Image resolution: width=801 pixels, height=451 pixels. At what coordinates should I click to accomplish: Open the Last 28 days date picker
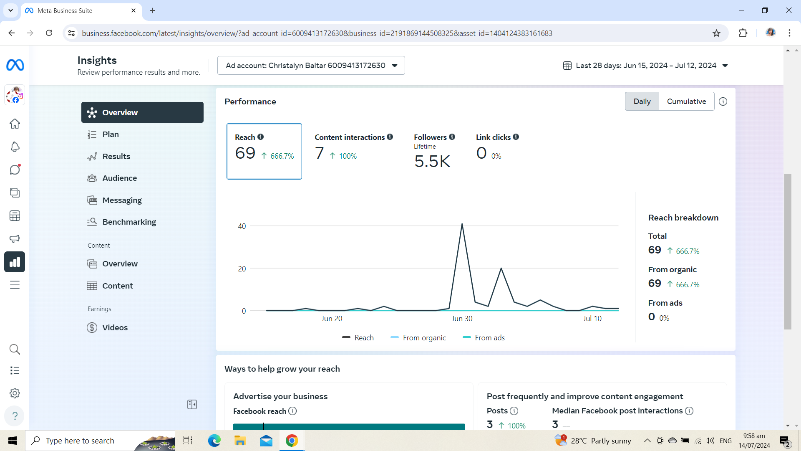645,66
